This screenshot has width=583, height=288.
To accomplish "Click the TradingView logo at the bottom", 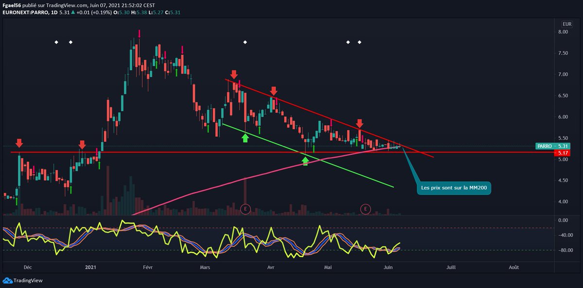I will [22, 280].
